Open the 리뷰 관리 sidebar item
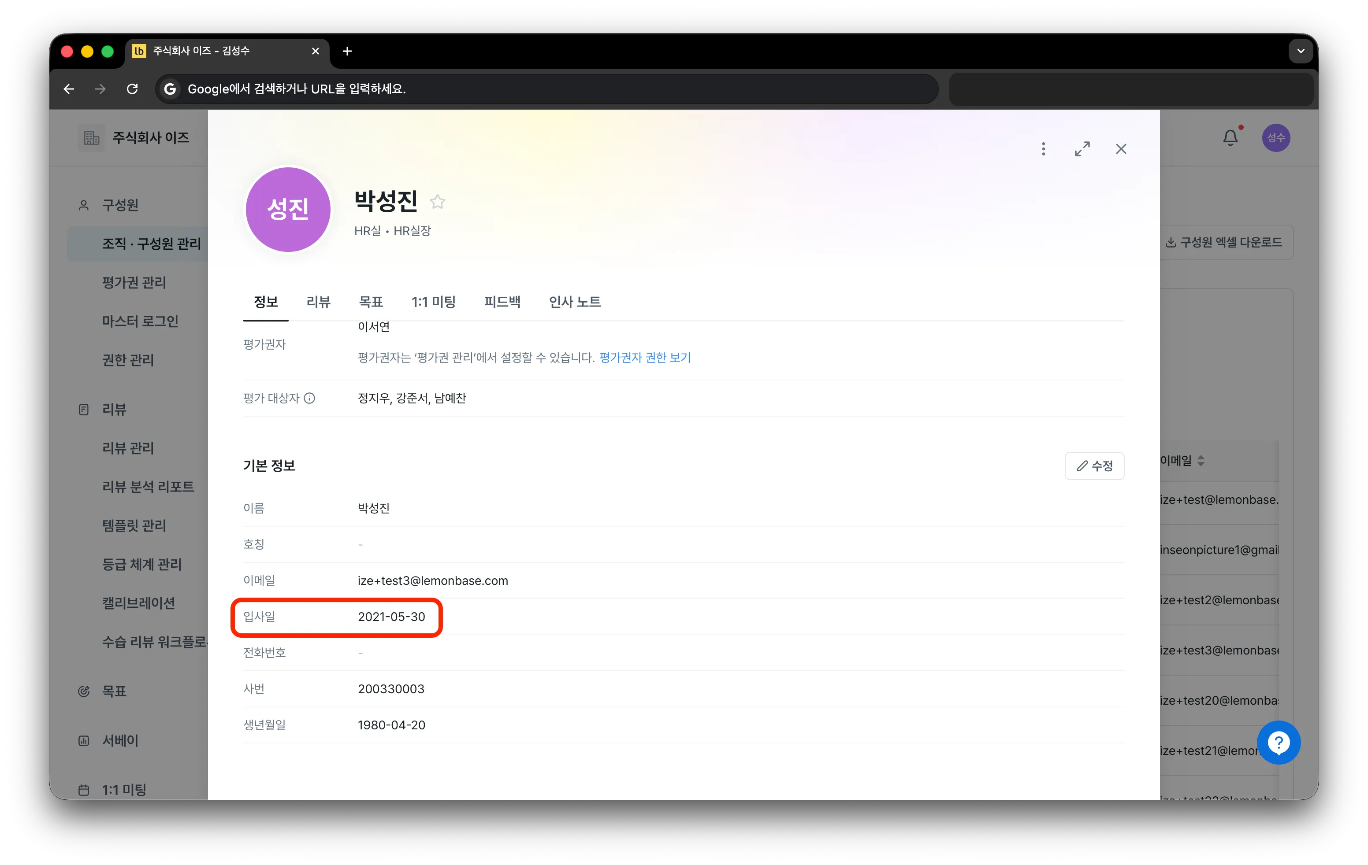Viewport: 1368px width, 865px height. tap(128, 448)
